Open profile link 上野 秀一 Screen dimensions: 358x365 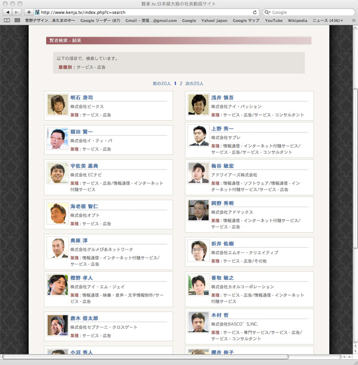pyautogui.click(x=223, y=129)
